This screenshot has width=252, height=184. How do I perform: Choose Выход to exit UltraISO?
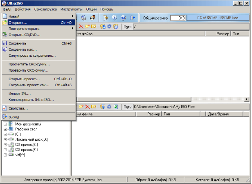point(38,117)
